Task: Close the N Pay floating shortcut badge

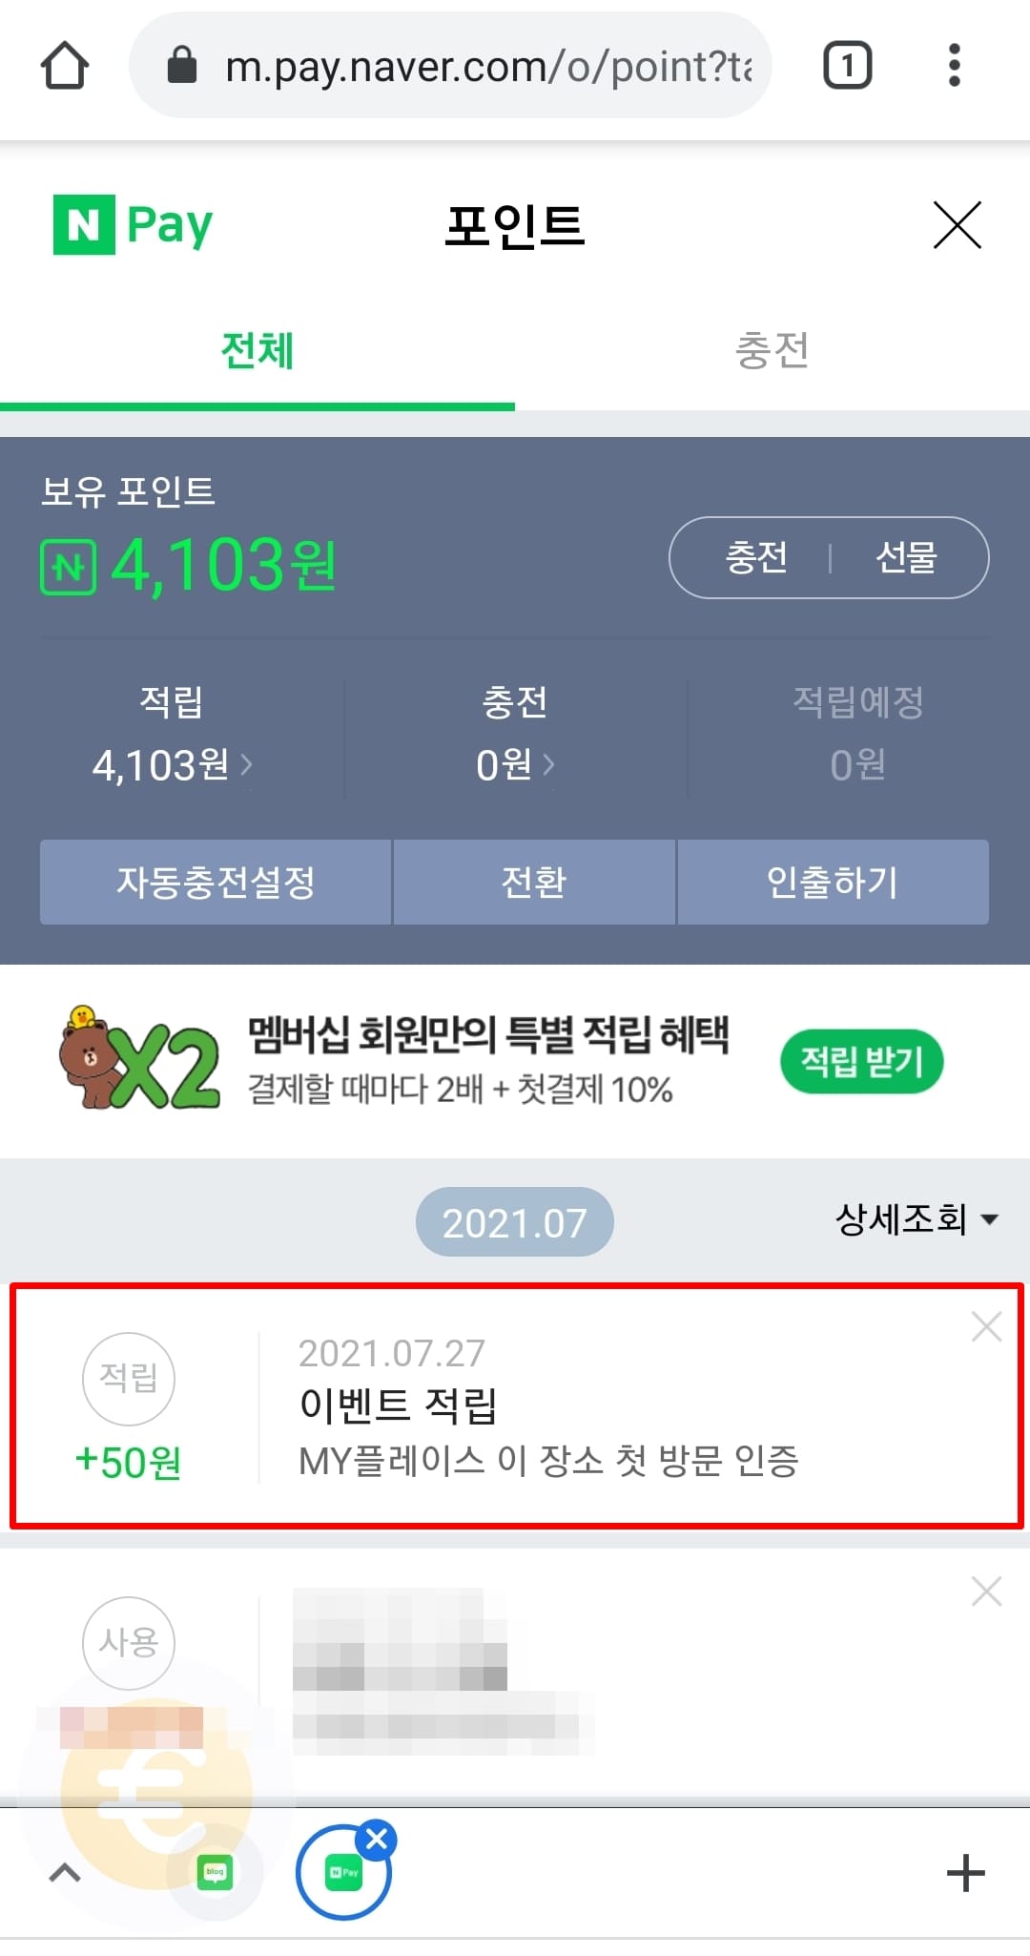Action: tap(377, 1839)
